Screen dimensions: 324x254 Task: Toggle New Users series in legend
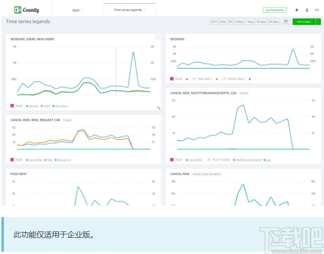(60, 106)
